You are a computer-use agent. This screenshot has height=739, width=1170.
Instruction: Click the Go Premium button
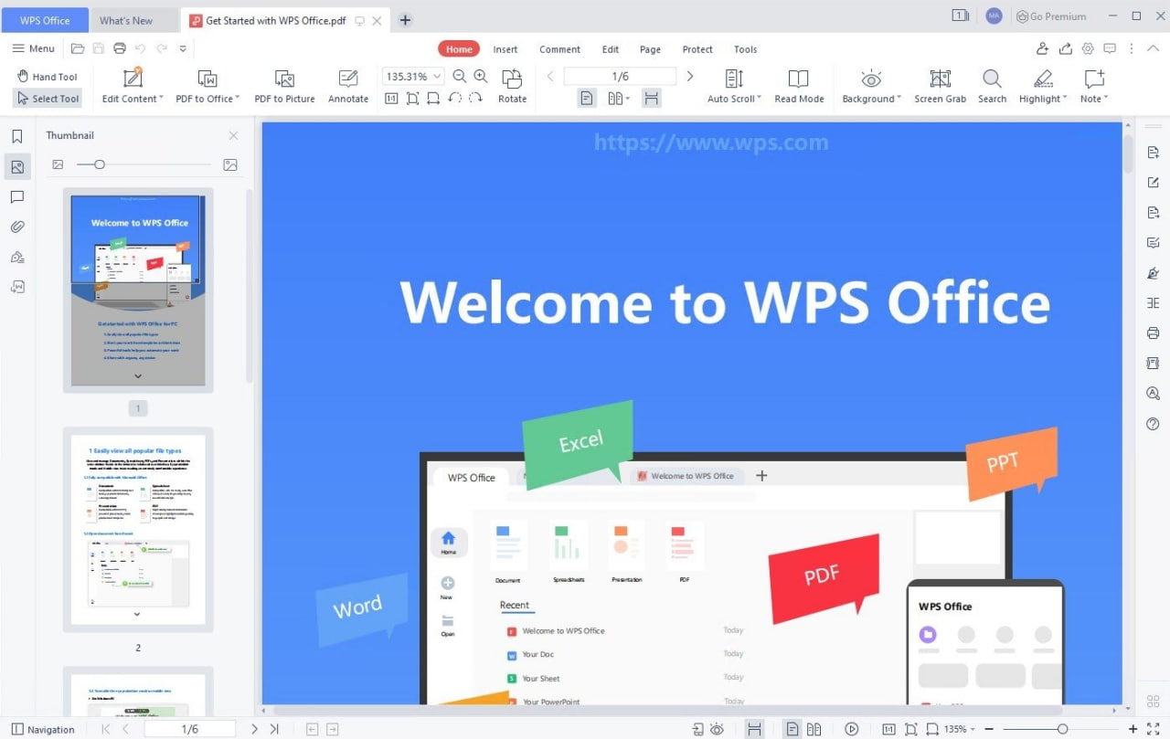1051,16
